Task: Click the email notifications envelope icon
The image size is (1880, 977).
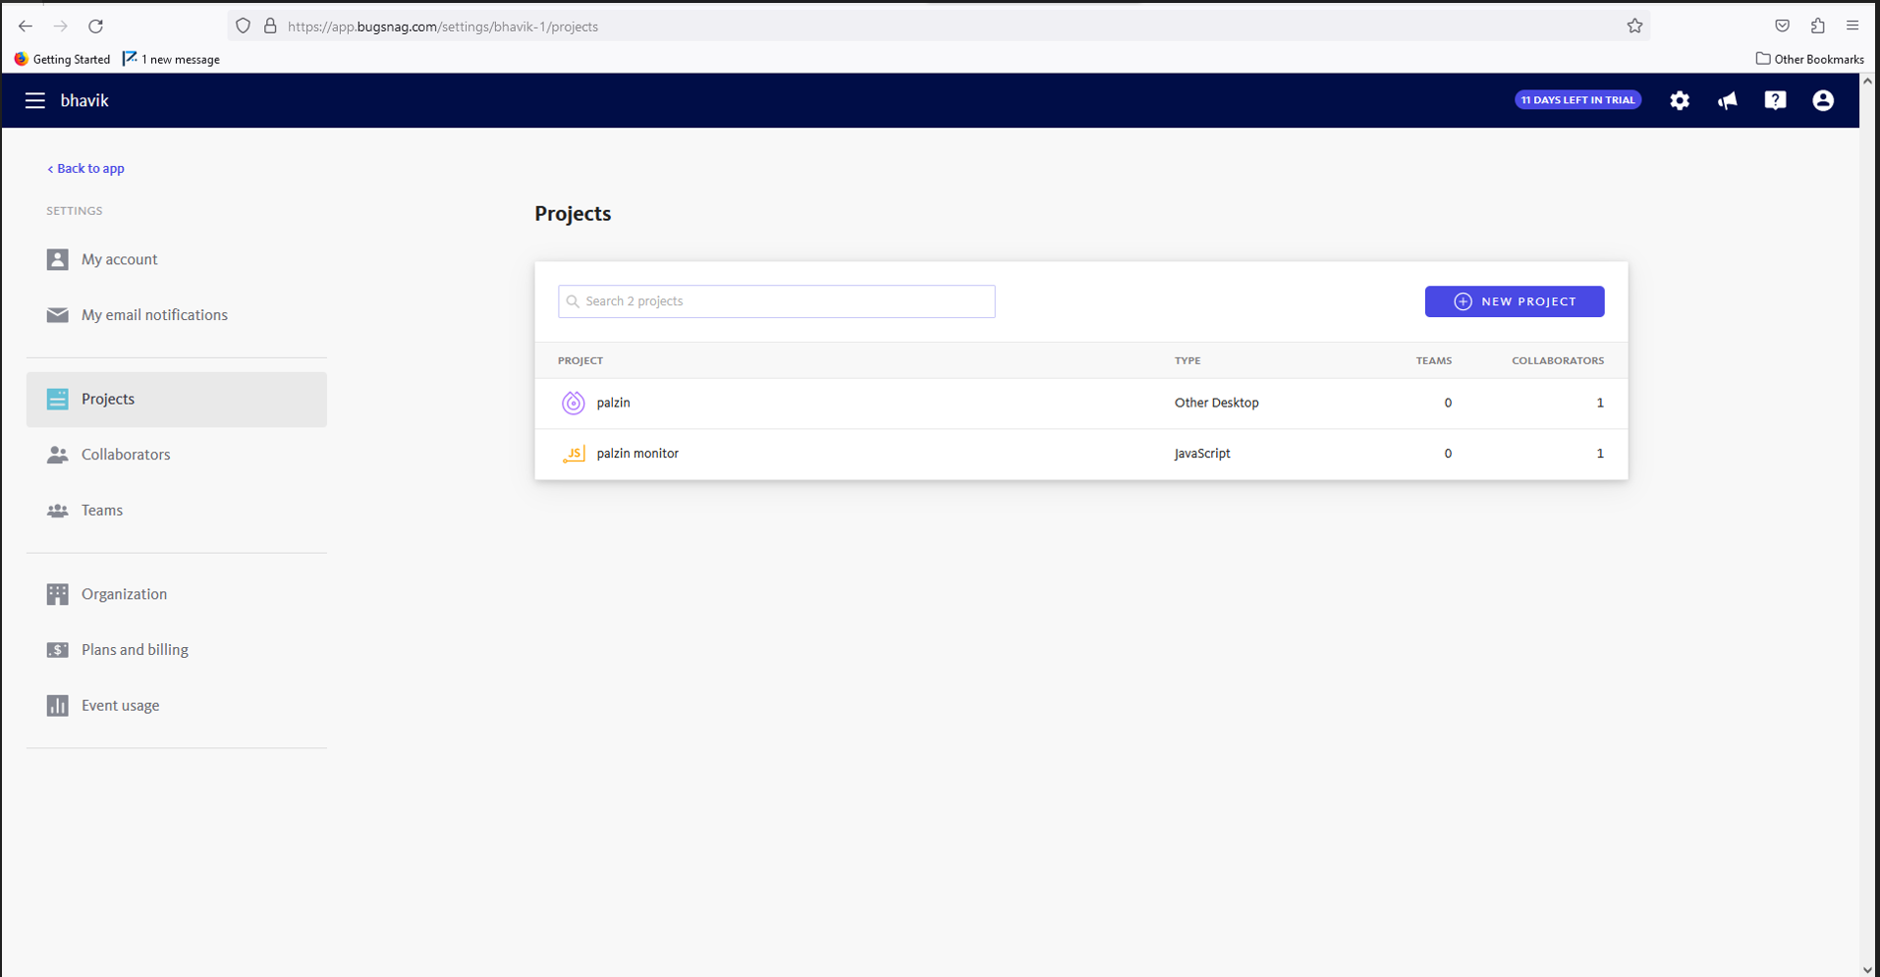Action: (x=58, y=315)
